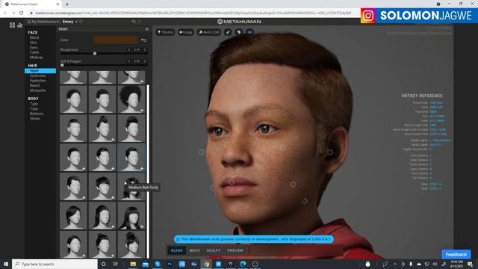The height and width of the screenshot is (269, 478).
Task: Switch to the PREVIEW mode tab
Action: point(235,250)
